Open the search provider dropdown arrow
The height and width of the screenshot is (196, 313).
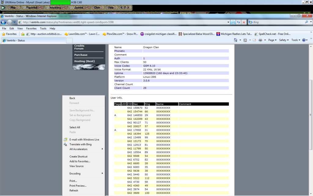[311, 22]
